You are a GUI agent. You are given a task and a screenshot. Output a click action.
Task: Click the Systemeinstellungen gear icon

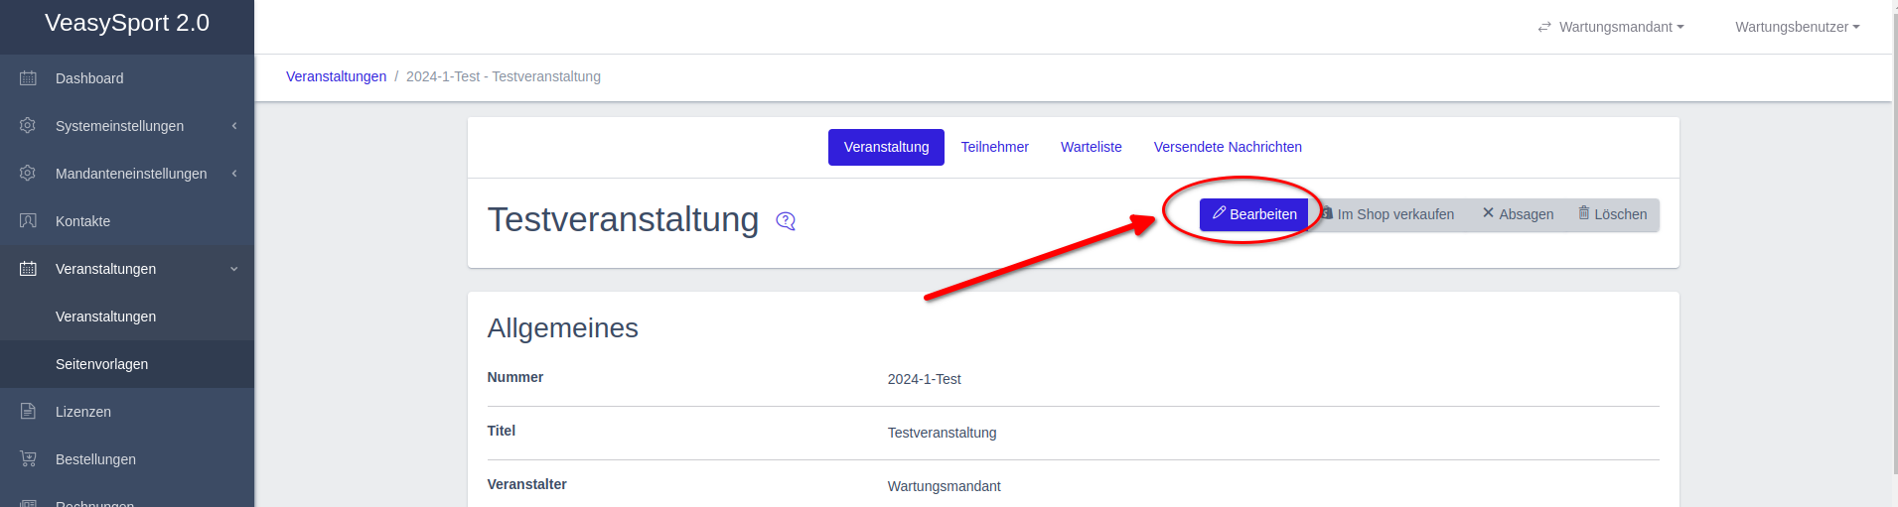pyautogui.click(x=28, y=126)
